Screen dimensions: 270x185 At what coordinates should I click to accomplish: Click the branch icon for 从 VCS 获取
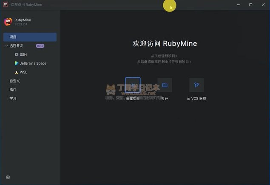pyautogui.click(x=196, y=85)
